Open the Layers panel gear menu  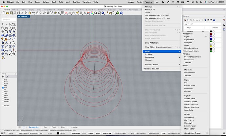coord(224,16)
